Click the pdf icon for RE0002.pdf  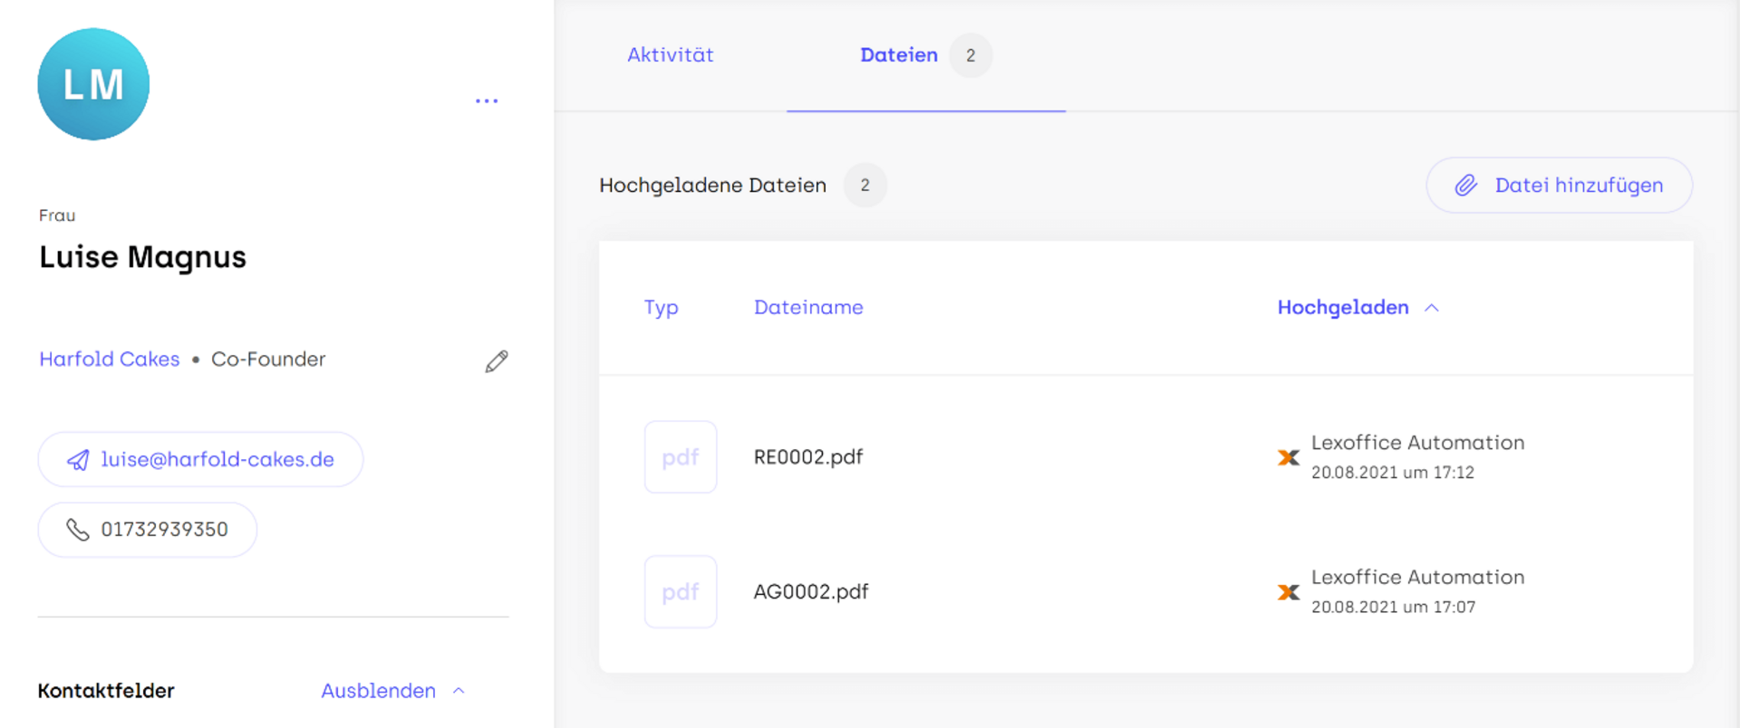[x=680, y=457]
